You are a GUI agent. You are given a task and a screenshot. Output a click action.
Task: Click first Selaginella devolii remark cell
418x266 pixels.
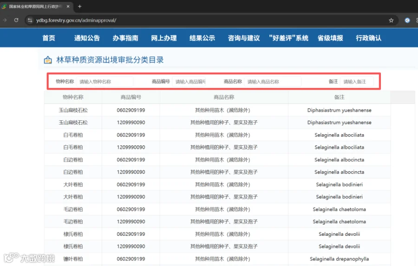click(340, 234)
